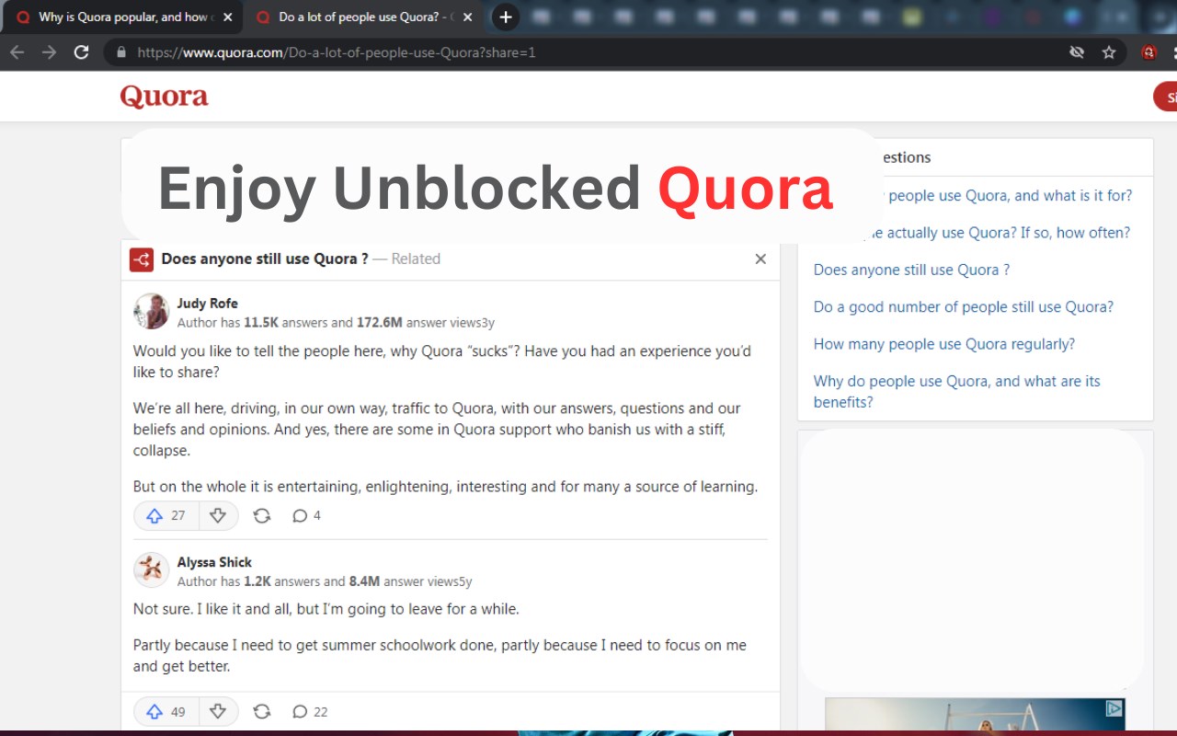Open 'Why do people use Quora, and what are its benefits?'
The width and height of the screenshot is (1177, 736).
[957, 392]
